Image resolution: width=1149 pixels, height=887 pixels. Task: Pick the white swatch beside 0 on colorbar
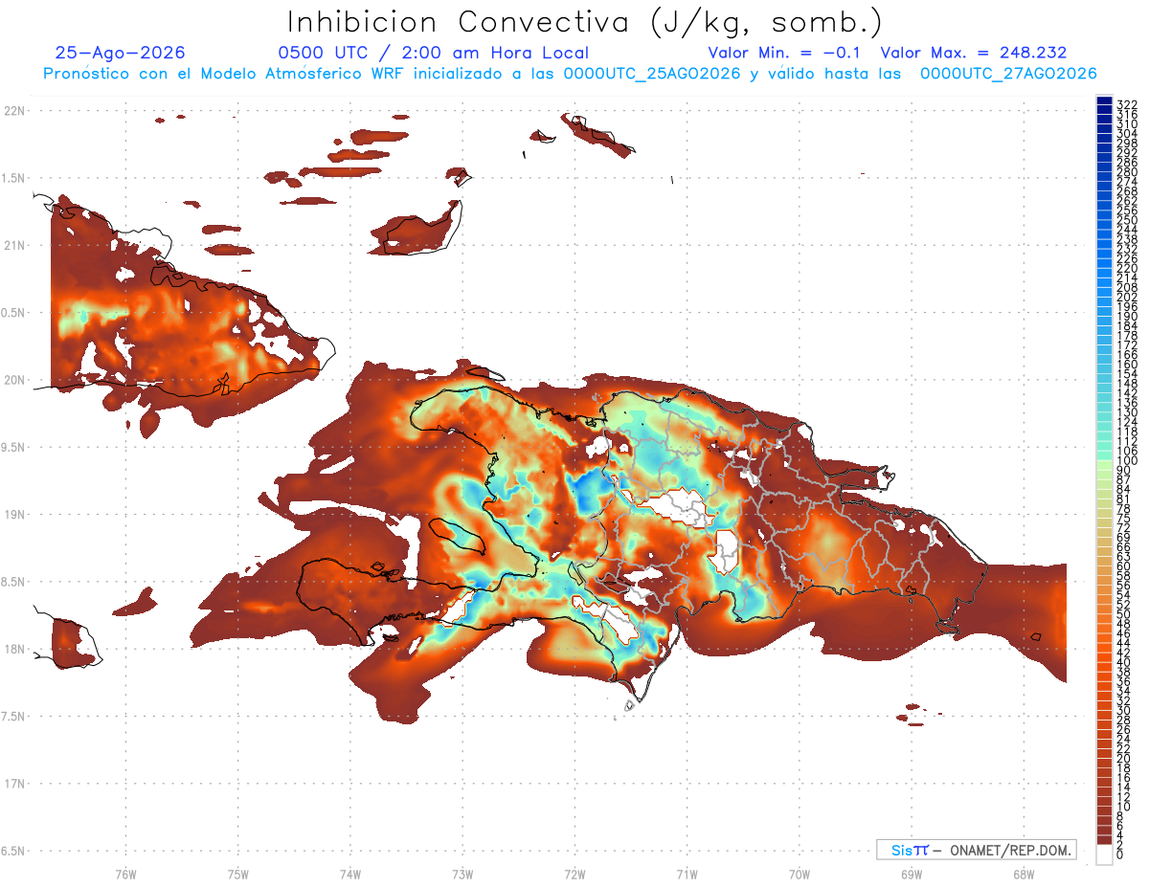pyautogui.click(x=1104, y=856)
